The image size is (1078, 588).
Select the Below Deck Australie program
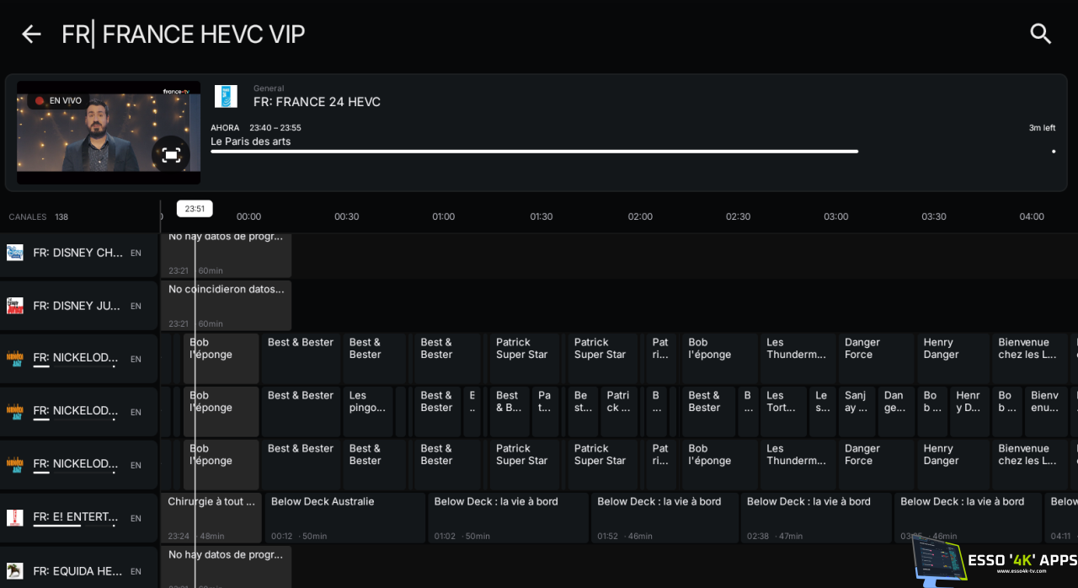344,518
